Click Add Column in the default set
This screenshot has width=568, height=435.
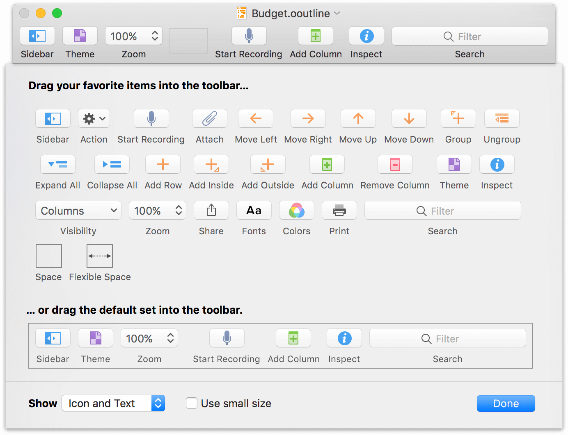pos(293,338)
